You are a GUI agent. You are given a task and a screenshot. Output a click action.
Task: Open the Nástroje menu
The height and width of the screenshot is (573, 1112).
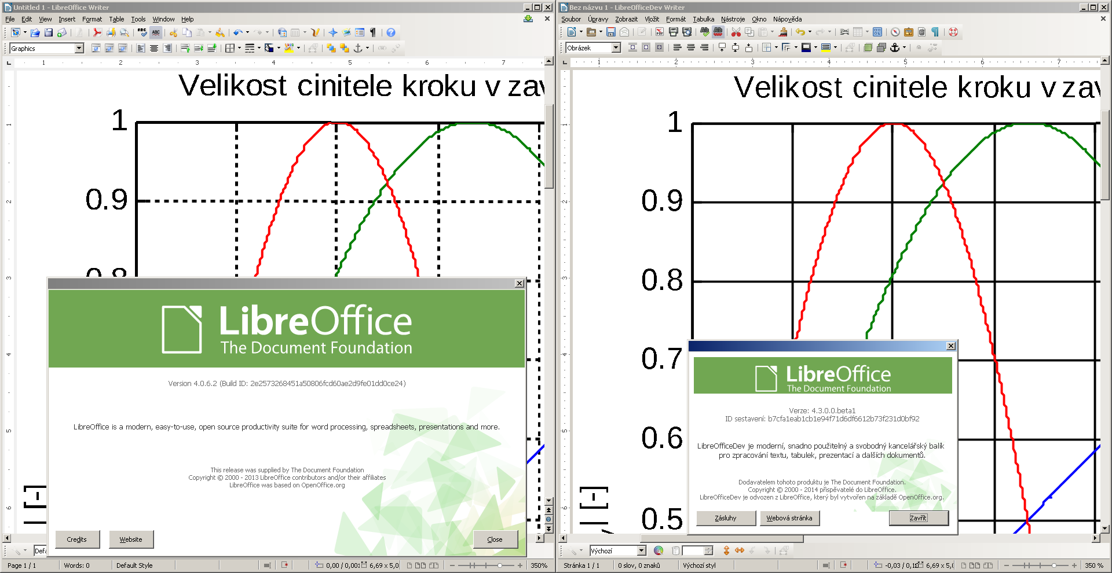pos(733,19)
